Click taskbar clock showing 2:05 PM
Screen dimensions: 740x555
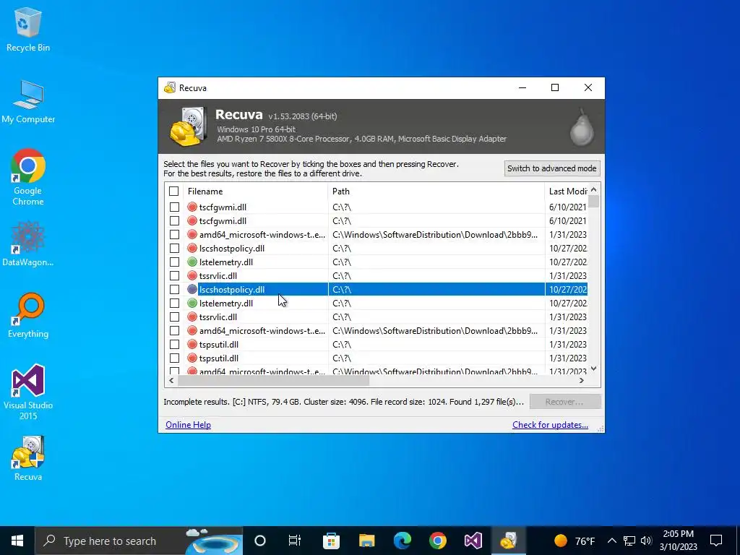678,541
